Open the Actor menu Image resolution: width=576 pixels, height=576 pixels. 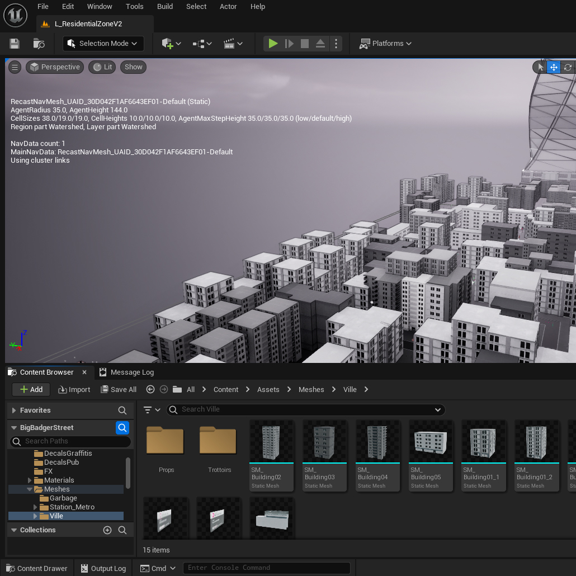click(x=228, y=7)
